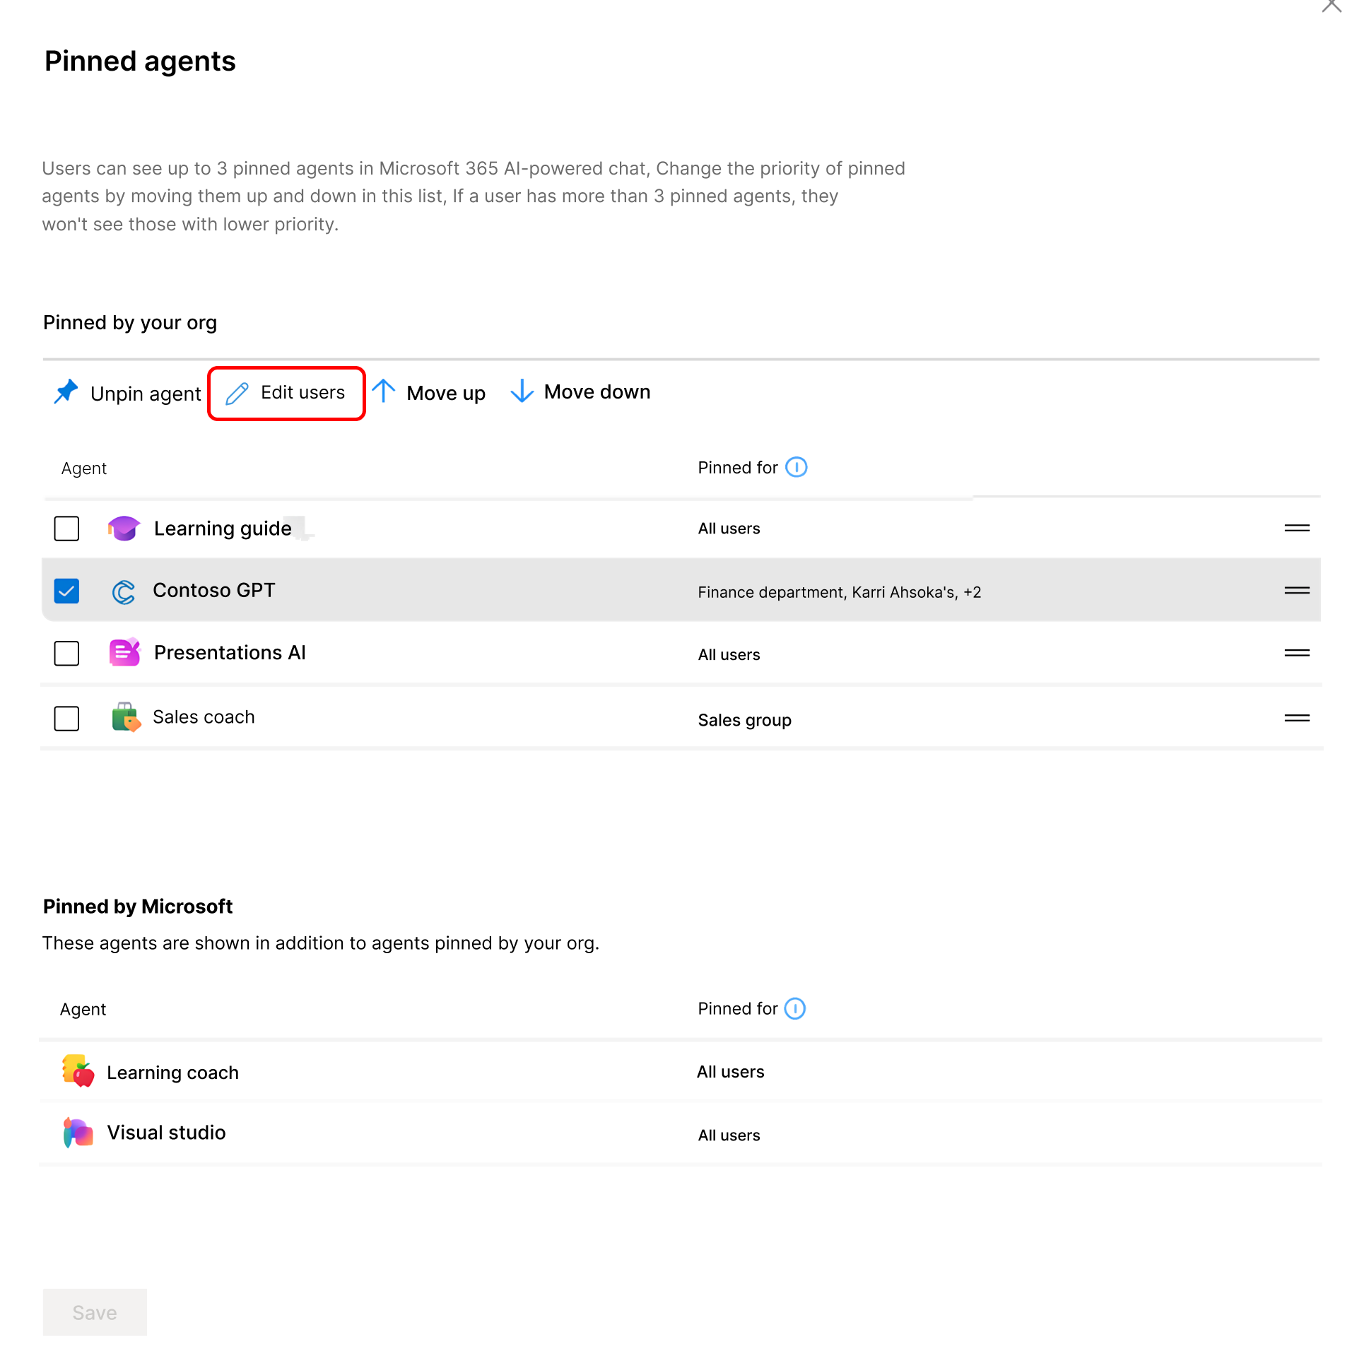Open info icon beside org Pinned for
Image resolution: width=1357 pixels, height=1351 pixels.
pyautogui.click(x=797, y=467)
